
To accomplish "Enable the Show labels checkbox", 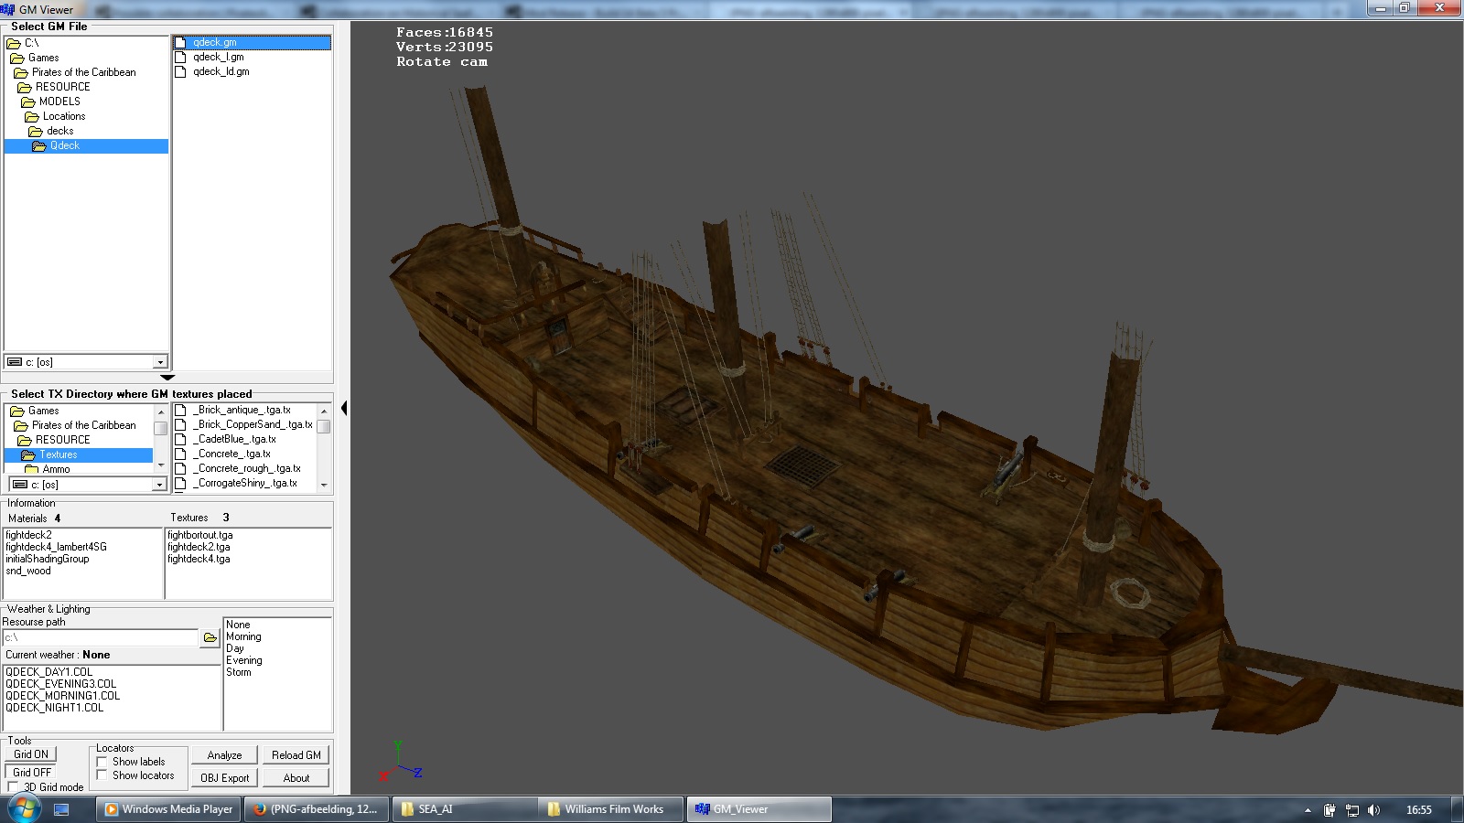I will click(102, 762).
